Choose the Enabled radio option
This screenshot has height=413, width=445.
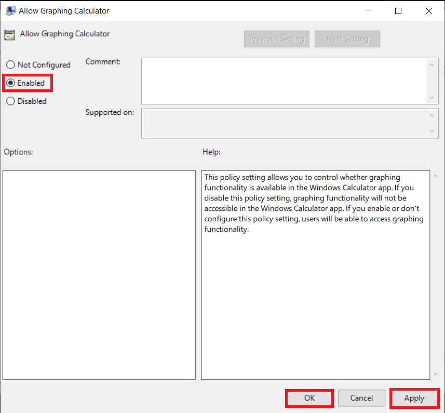(10, 83)
